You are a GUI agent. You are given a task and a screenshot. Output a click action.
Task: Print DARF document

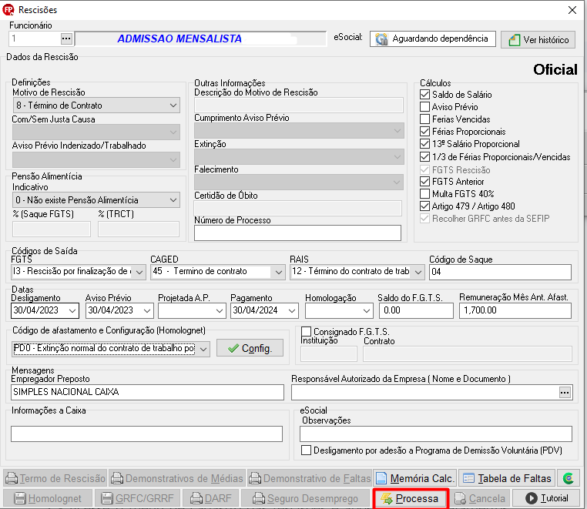click(210, 498)
